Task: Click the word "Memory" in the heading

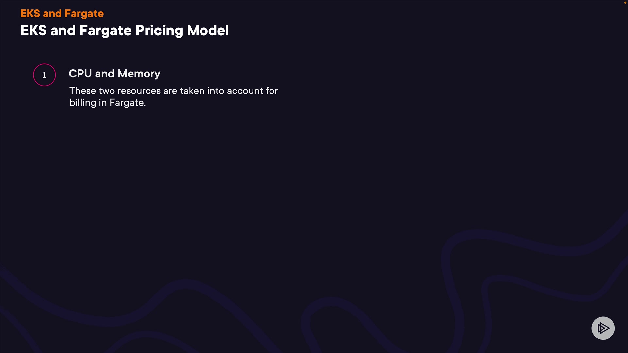Action: (x=139, y=74)
